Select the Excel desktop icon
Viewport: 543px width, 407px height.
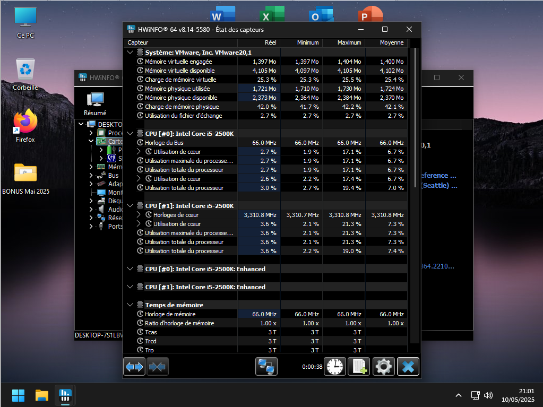coord(272,14)
